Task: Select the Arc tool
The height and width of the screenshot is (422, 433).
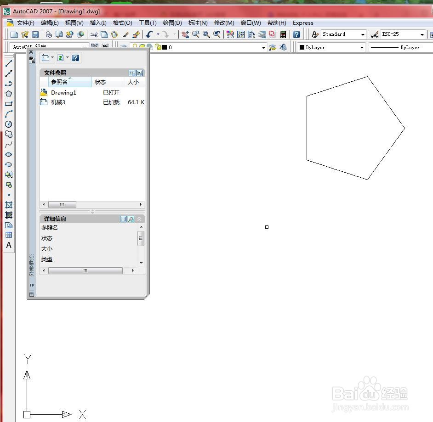Action: coord(9,114)
